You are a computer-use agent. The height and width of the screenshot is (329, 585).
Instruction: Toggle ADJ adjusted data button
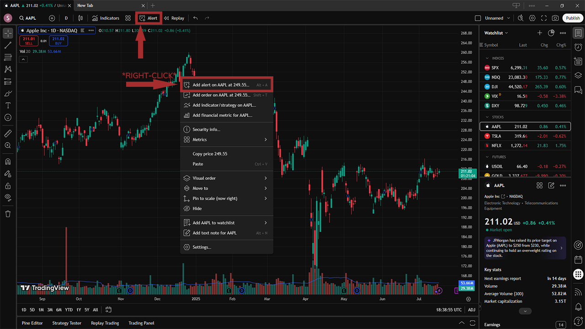472,310
